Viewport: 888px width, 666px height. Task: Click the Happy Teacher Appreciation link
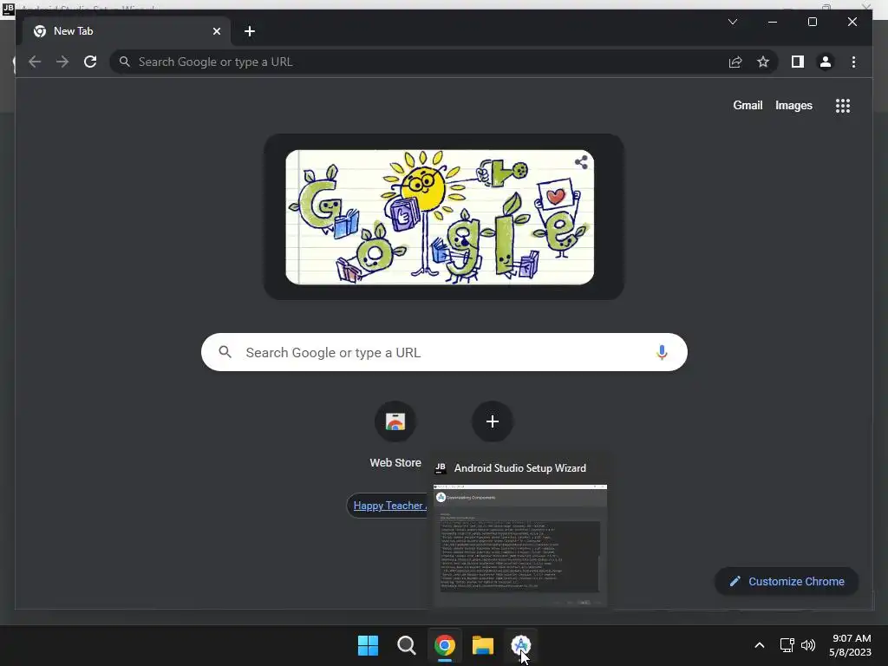389,506
